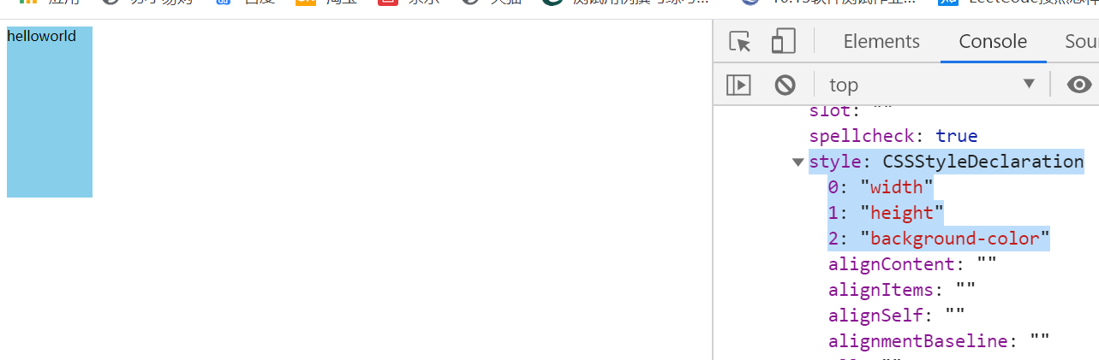Create live expression with eye icon
Image resolution: width=1099 pixels, height=360 pixels.
point(1079,84)
